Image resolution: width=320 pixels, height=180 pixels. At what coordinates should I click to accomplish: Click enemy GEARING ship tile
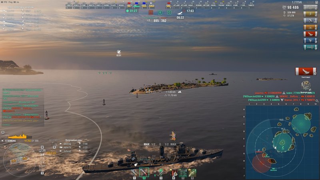pos(198,6)
